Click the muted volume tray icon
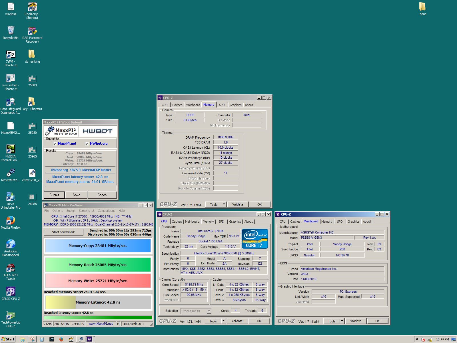 point(423,339)
